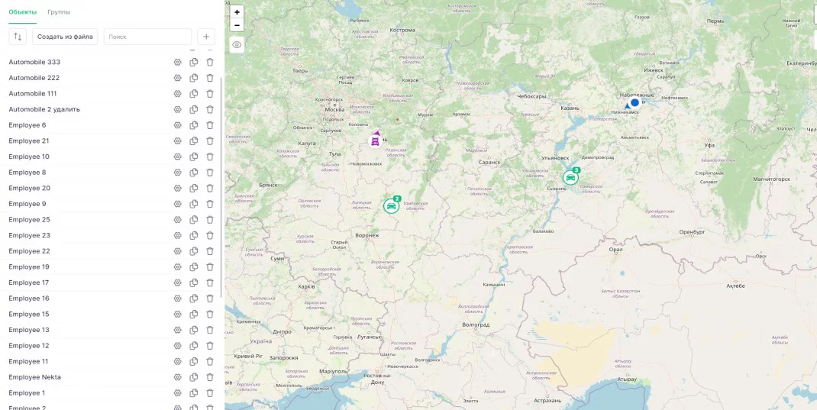This screenshot has height=410, width=817.
Task: Delete Automobile 2 удалить object
Action: pyautogui.click(x=210, y=109)
